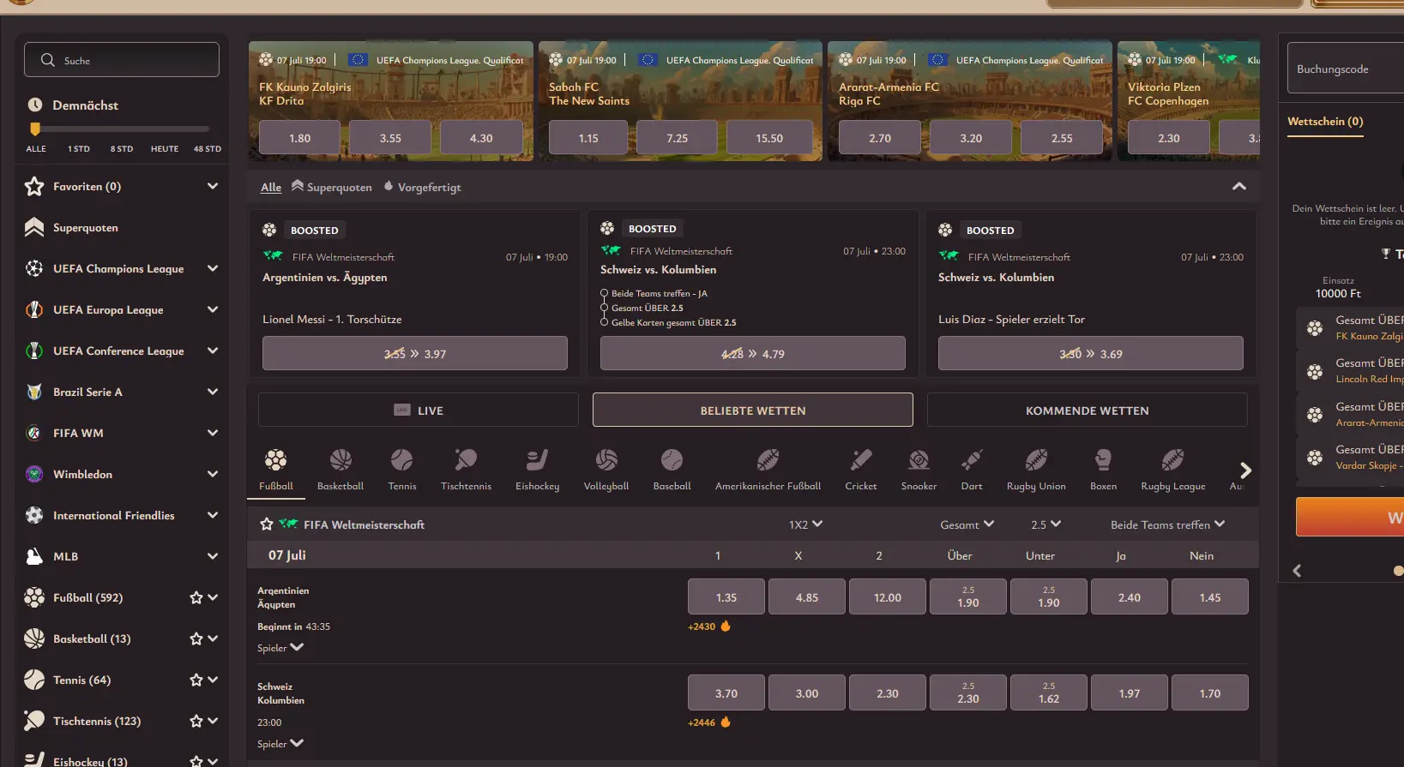The width and height of the screenshot is (1404, 767).
Task: Expand Spieler under Schweiz vs Kolumbien
Action: pos(280,744)
